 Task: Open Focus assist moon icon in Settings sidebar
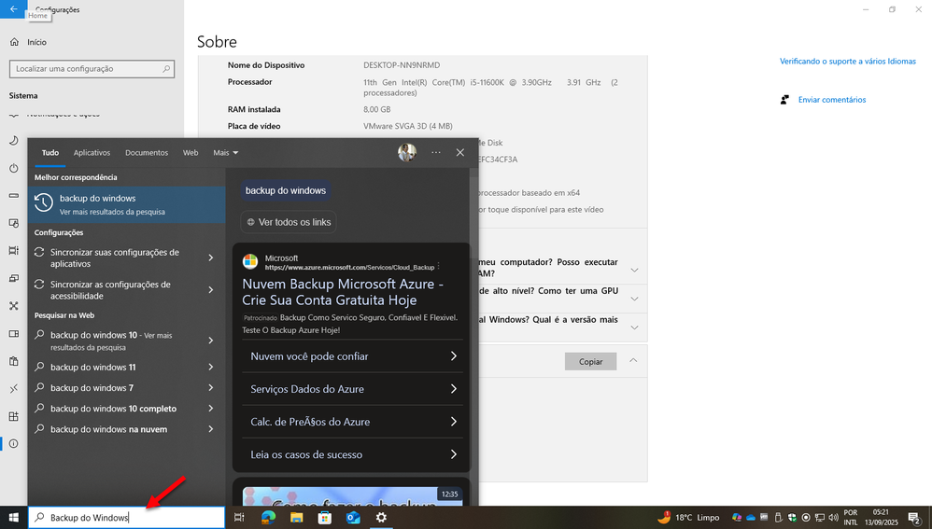tap(14, 141)
